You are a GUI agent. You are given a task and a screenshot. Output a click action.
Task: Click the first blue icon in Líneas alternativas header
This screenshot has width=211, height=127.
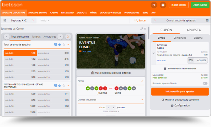click(x=56, y=86)
